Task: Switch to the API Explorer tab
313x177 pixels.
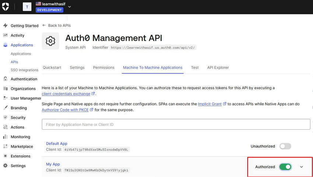Action: (x=218, y=68)
